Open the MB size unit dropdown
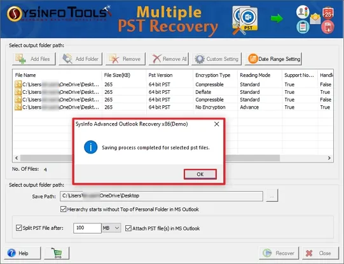The image size is (344, 264). 111,228
